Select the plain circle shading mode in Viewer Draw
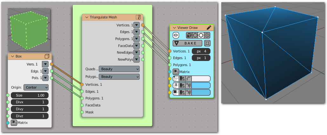 coord(201,35)
